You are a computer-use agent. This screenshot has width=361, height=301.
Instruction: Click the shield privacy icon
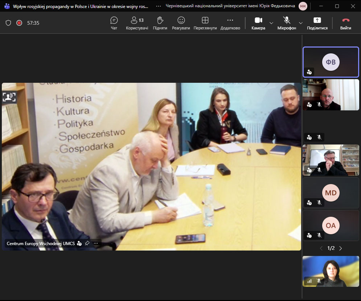[8, 23]
